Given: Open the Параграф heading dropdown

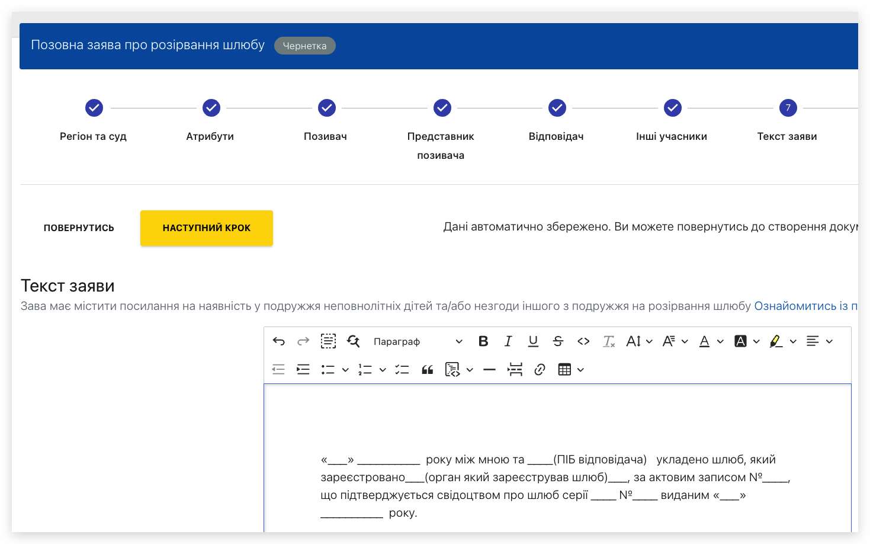Looking at the screenshot, I should [418, 341].
